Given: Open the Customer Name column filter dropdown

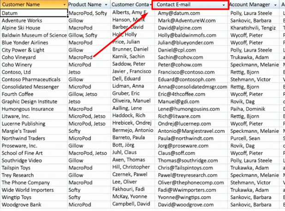Looking at the screenshot, I should [64, 5].
